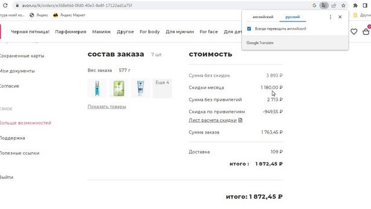Click 'Показать товары' link
Viewport: 371px width, 209px height.
(x=107, y=107)
